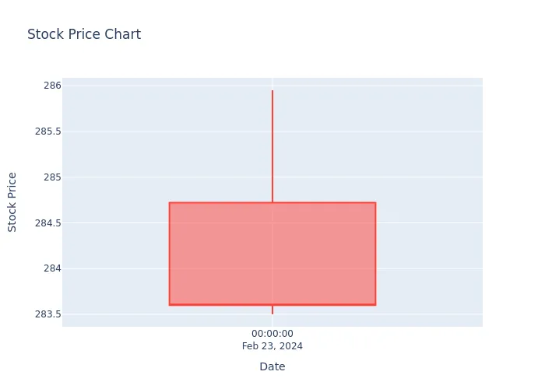The image size is (545, 389).
Task: Click the Date x-axis title
Action: point(272,366)
